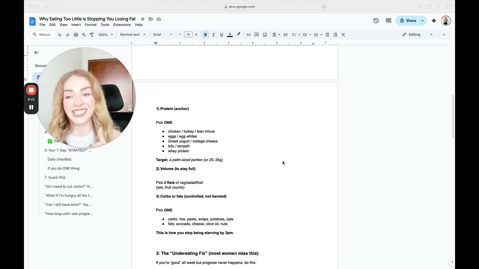Open the Edit menu
The image size is (479, 269).
coord(52,25)
